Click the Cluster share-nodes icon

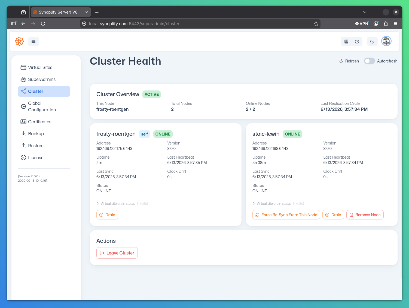click(23, 91)
